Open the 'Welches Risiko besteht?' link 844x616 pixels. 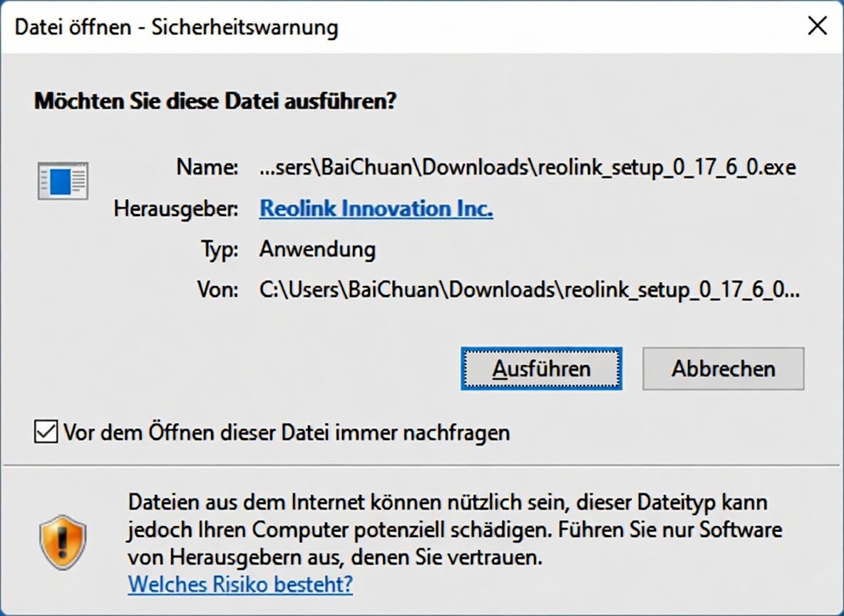click(x=240, y=584)
